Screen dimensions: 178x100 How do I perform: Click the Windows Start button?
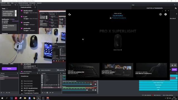(x=2, y=98)
